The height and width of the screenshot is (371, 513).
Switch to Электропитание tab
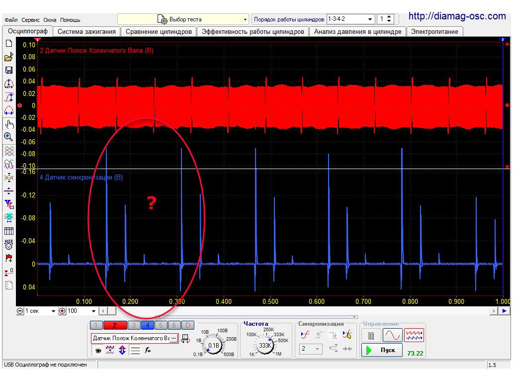434,32
